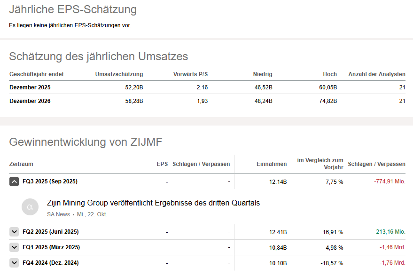The width and height of the screenshot is (413, 276).
Task: Click the Zeitraum column header
Action: coord(21,164)
